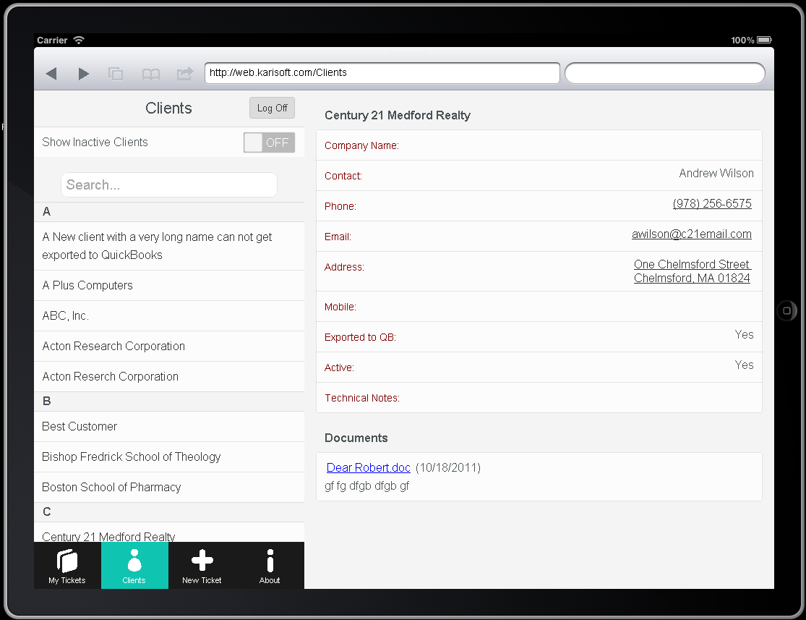The height and width of the screenshot is (620, 806).
Task: Navigate back using the back arrow icon
Action: pos(51,73)
